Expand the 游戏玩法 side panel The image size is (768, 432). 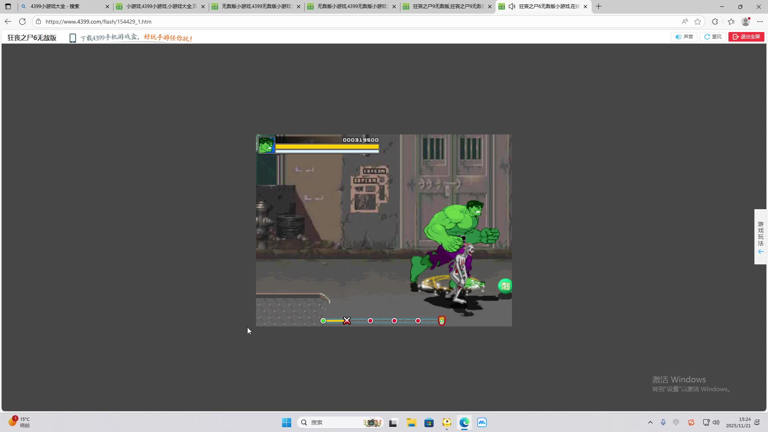tap(760, 237)
